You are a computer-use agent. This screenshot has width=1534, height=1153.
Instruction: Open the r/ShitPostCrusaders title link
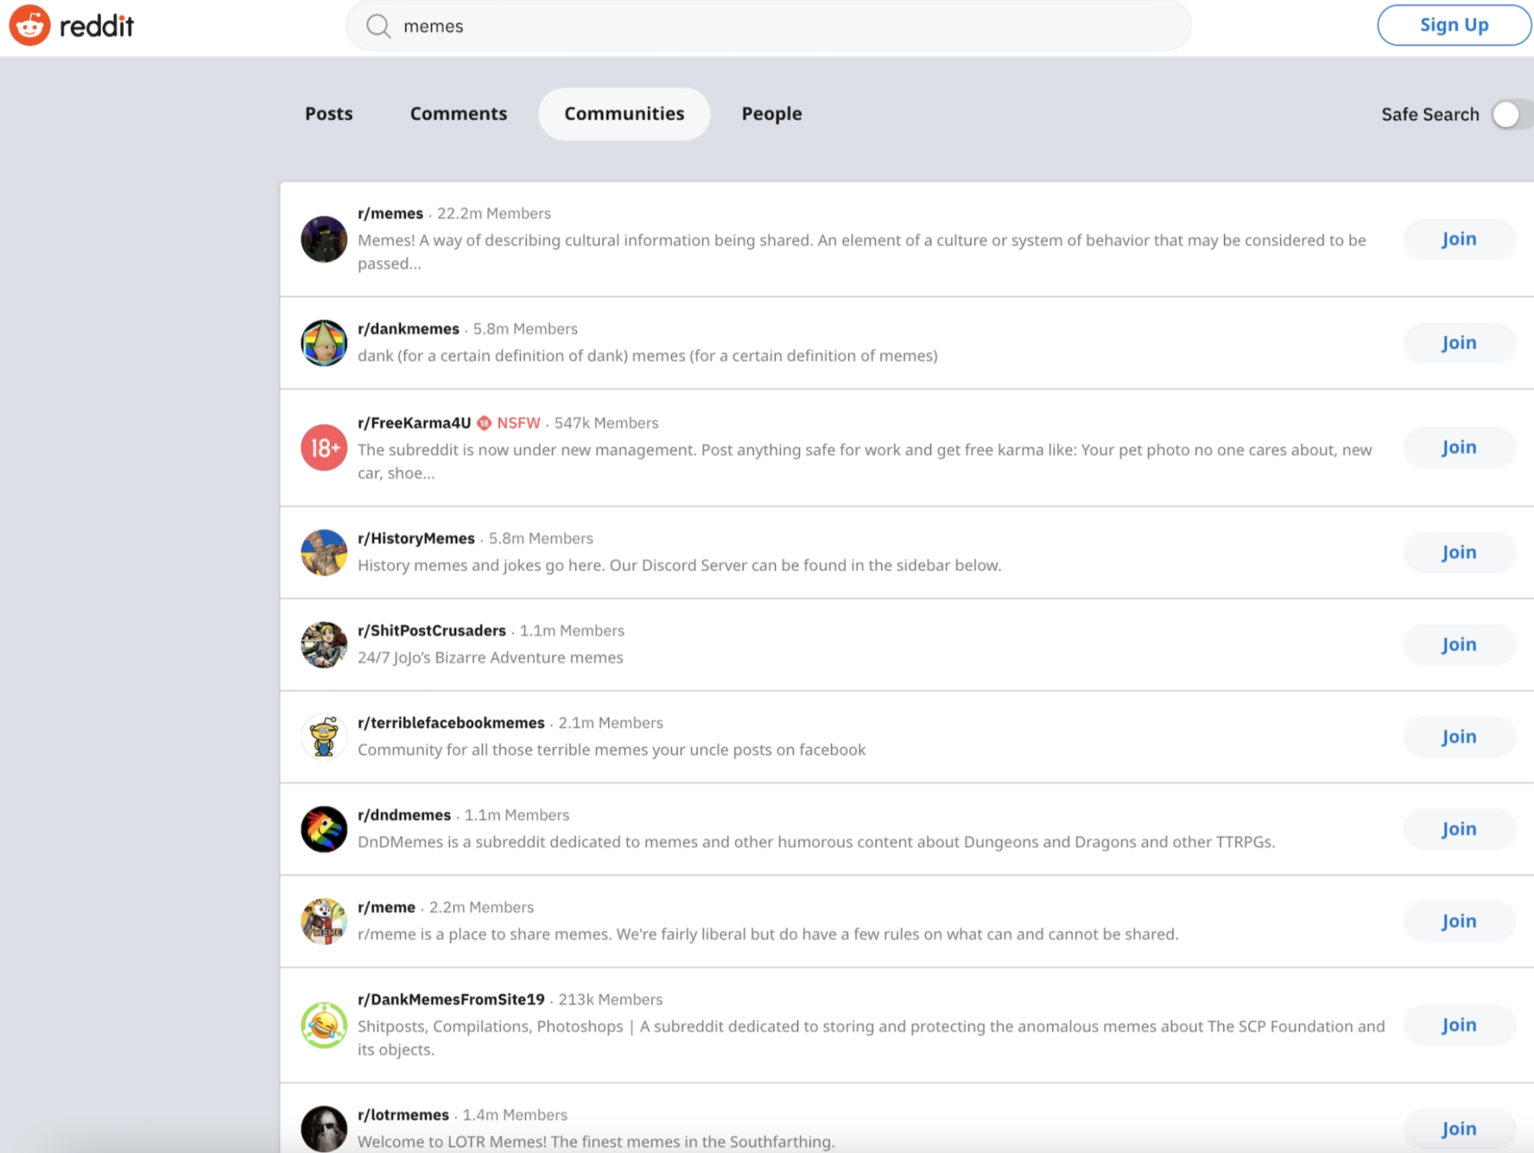coord(431,631)
